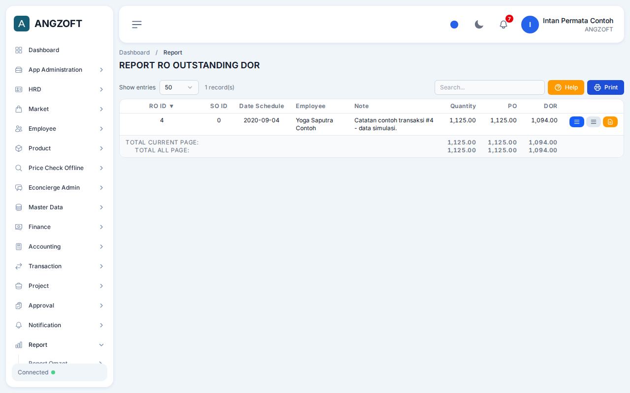Sort the table by RO ID header

tap(161, 106)
